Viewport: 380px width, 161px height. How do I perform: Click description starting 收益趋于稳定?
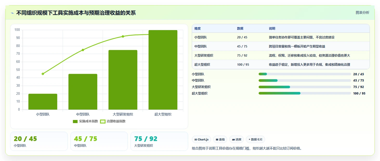(x=310, y=65)
